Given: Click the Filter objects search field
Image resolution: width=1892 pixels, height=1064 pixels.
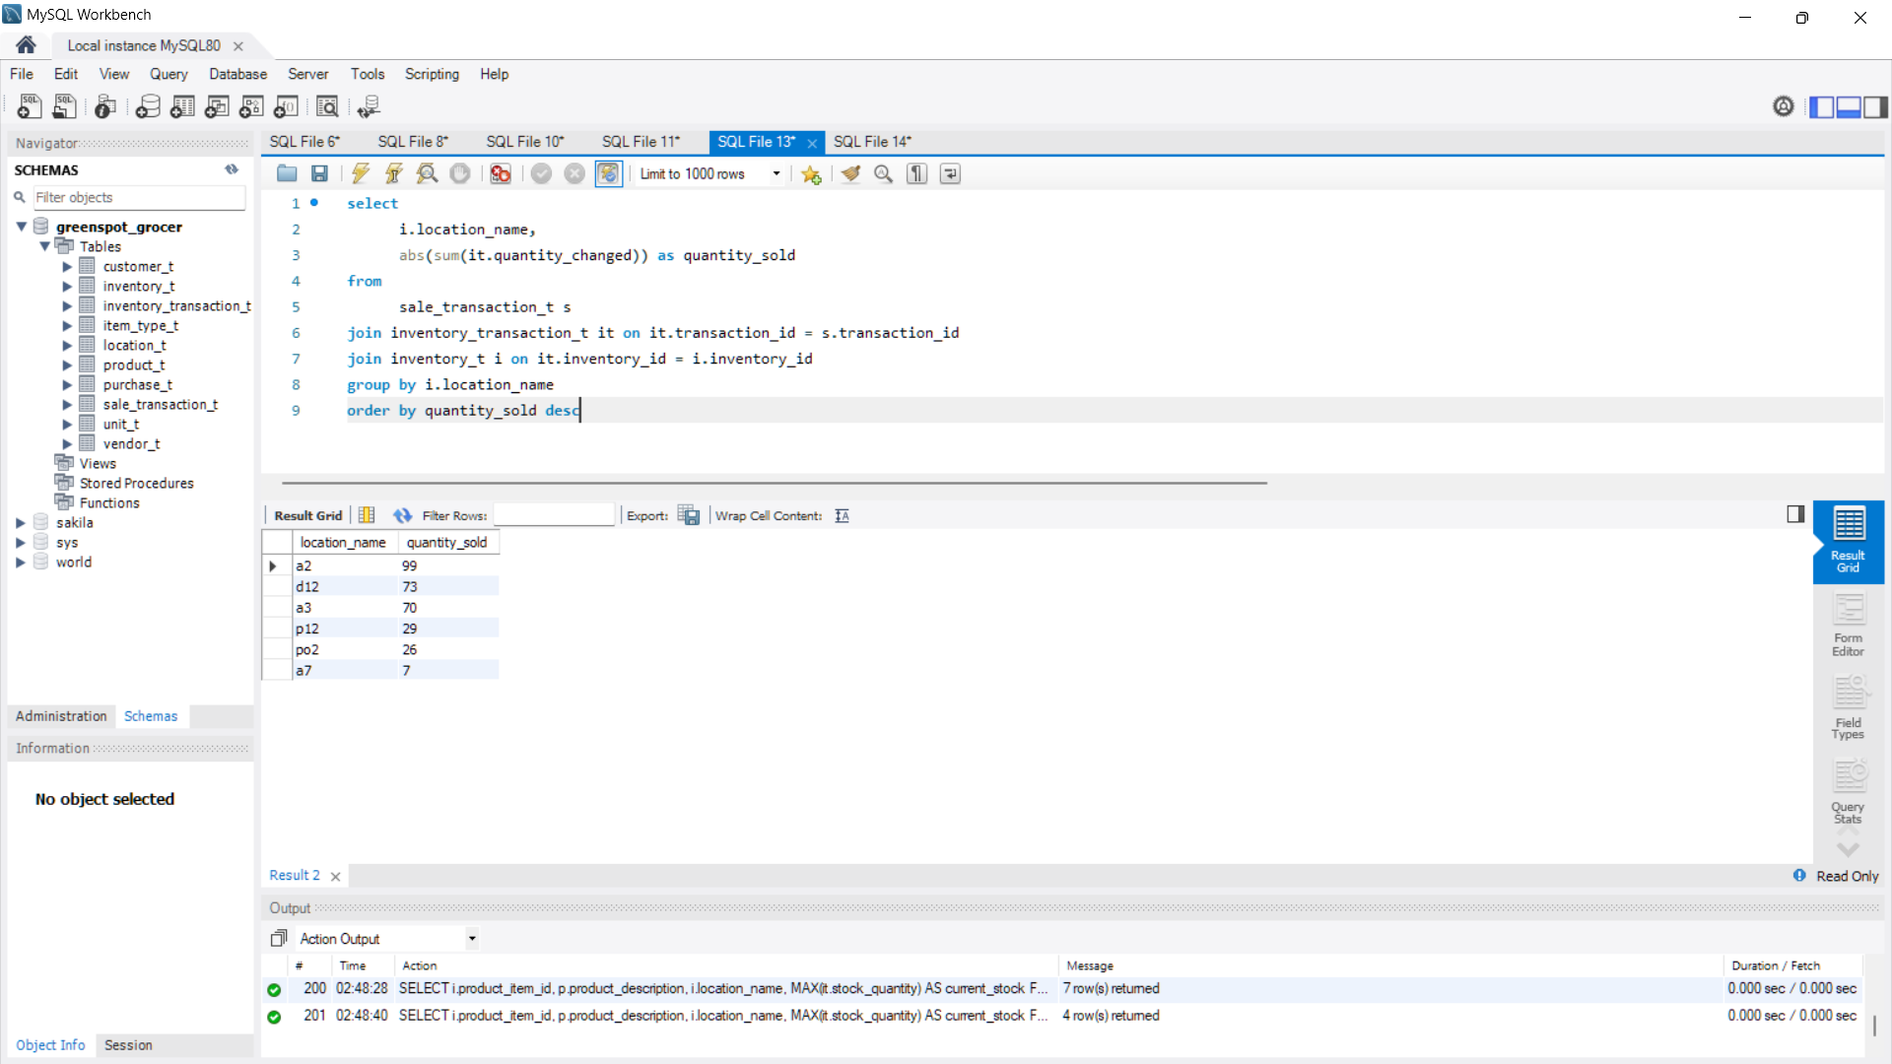Looking at the screenshot, I should click(x=139, y=197).
